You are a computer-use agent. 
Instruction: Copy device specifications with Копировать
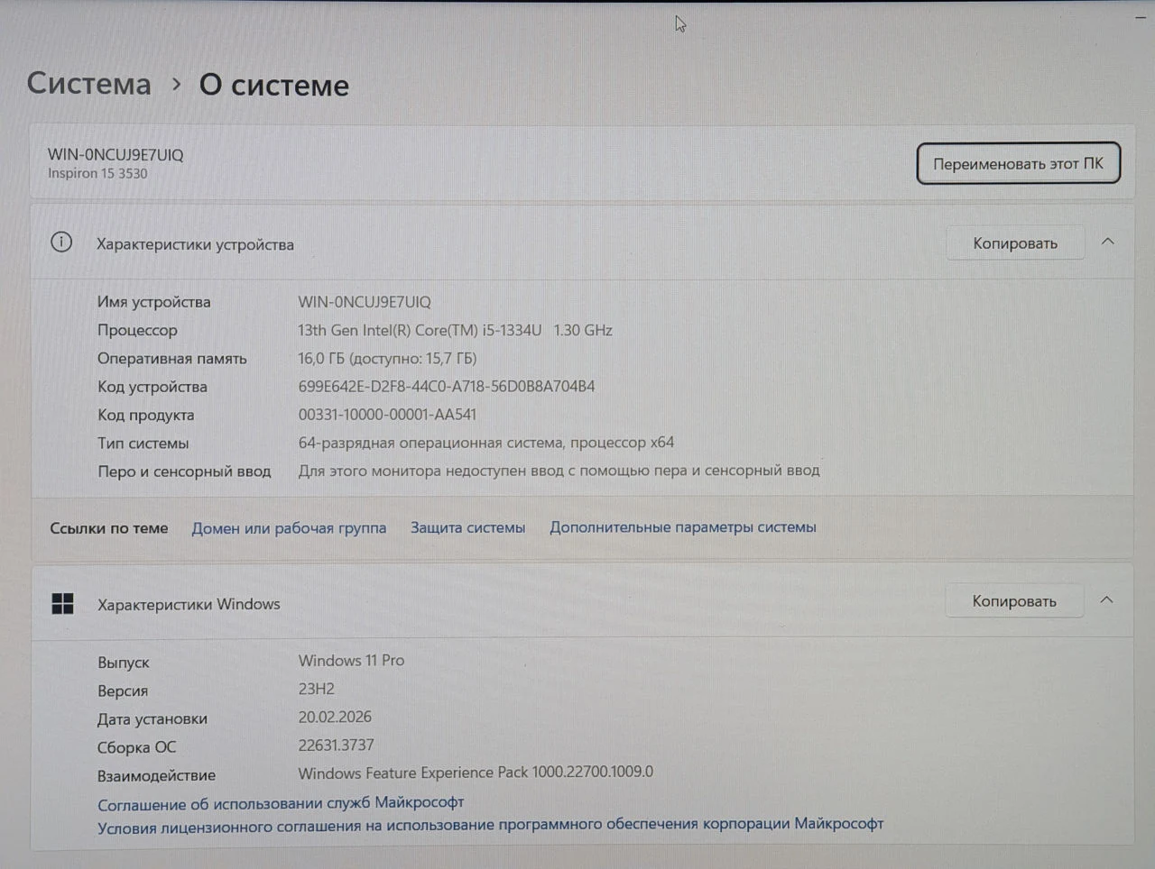click(x=1015, y=242)
